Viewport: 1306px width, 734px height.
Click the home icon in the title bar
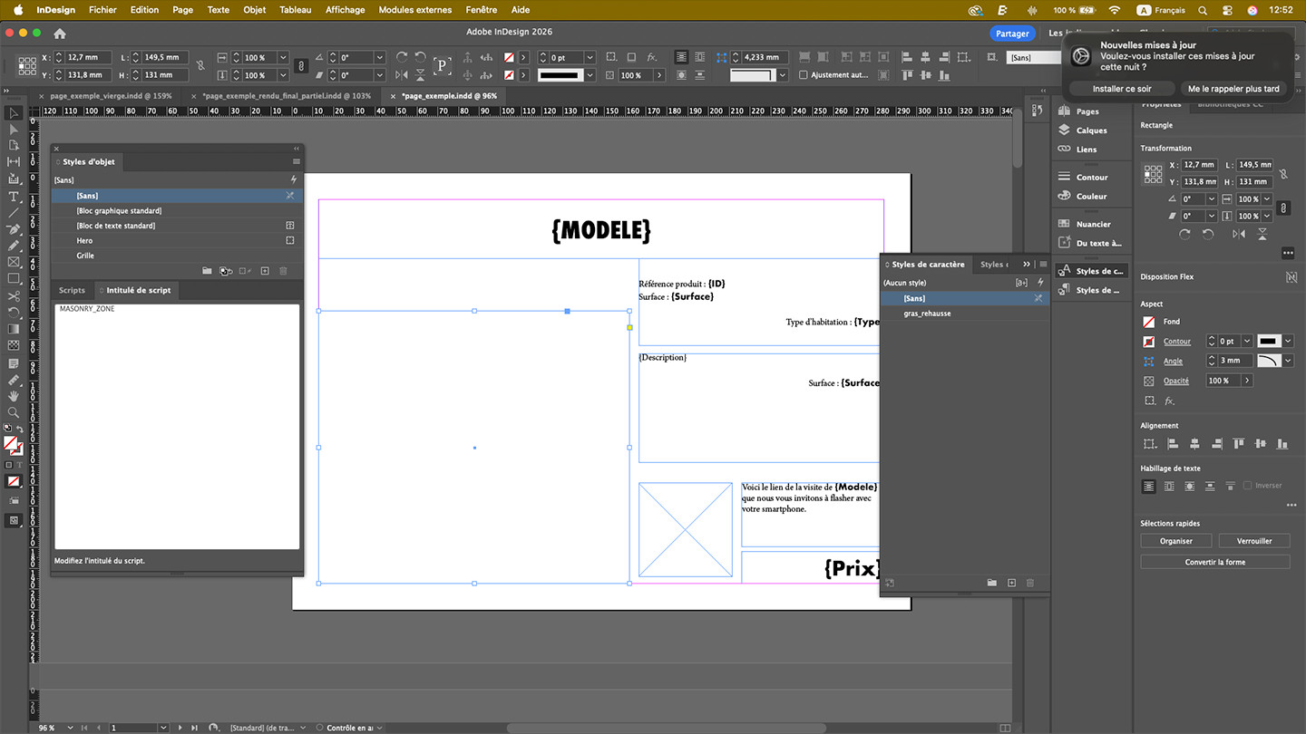pyautogui.click(x=60, y=34)
